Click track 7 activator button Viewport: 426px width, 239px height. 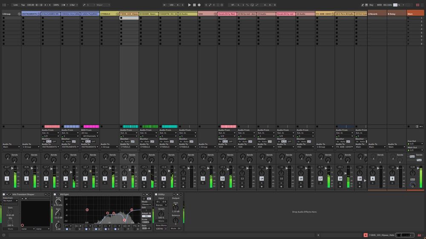(124, 179)
